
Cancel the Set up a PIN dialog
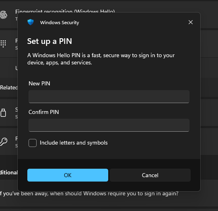coord(150,175)
